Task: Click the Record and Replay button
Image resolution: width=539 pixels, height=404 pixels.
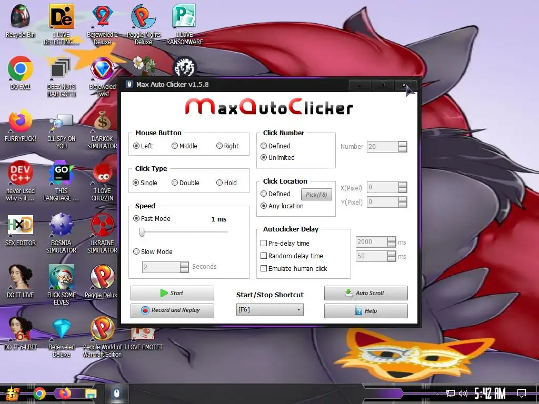Action: click(x=172, y=310)
